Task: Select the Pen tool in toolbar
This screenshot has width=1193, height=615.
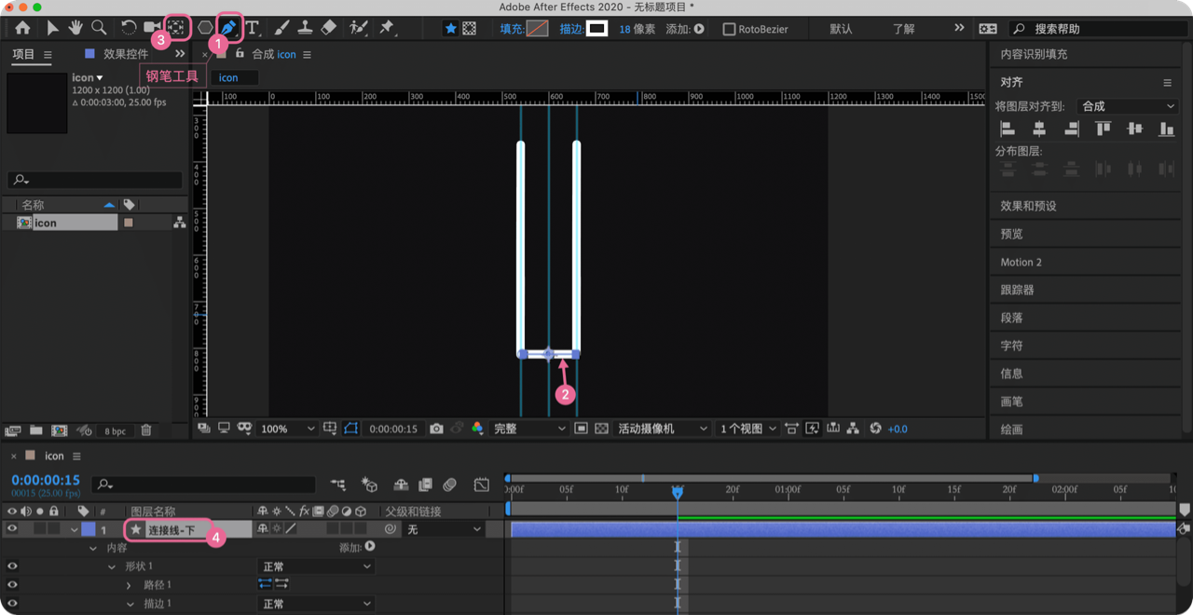Action: point(228,28)
